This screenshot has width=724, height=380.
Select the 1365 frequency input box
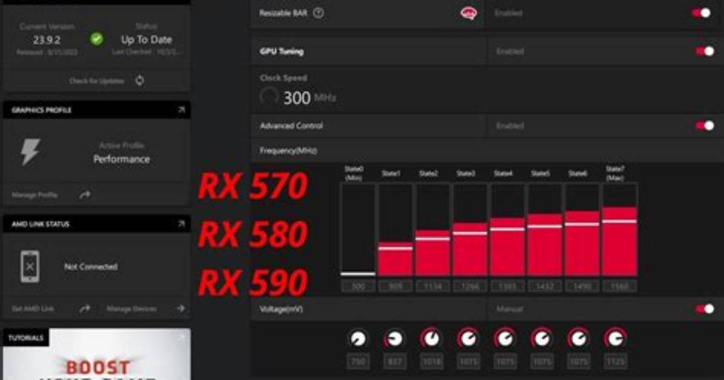[507, 286]
